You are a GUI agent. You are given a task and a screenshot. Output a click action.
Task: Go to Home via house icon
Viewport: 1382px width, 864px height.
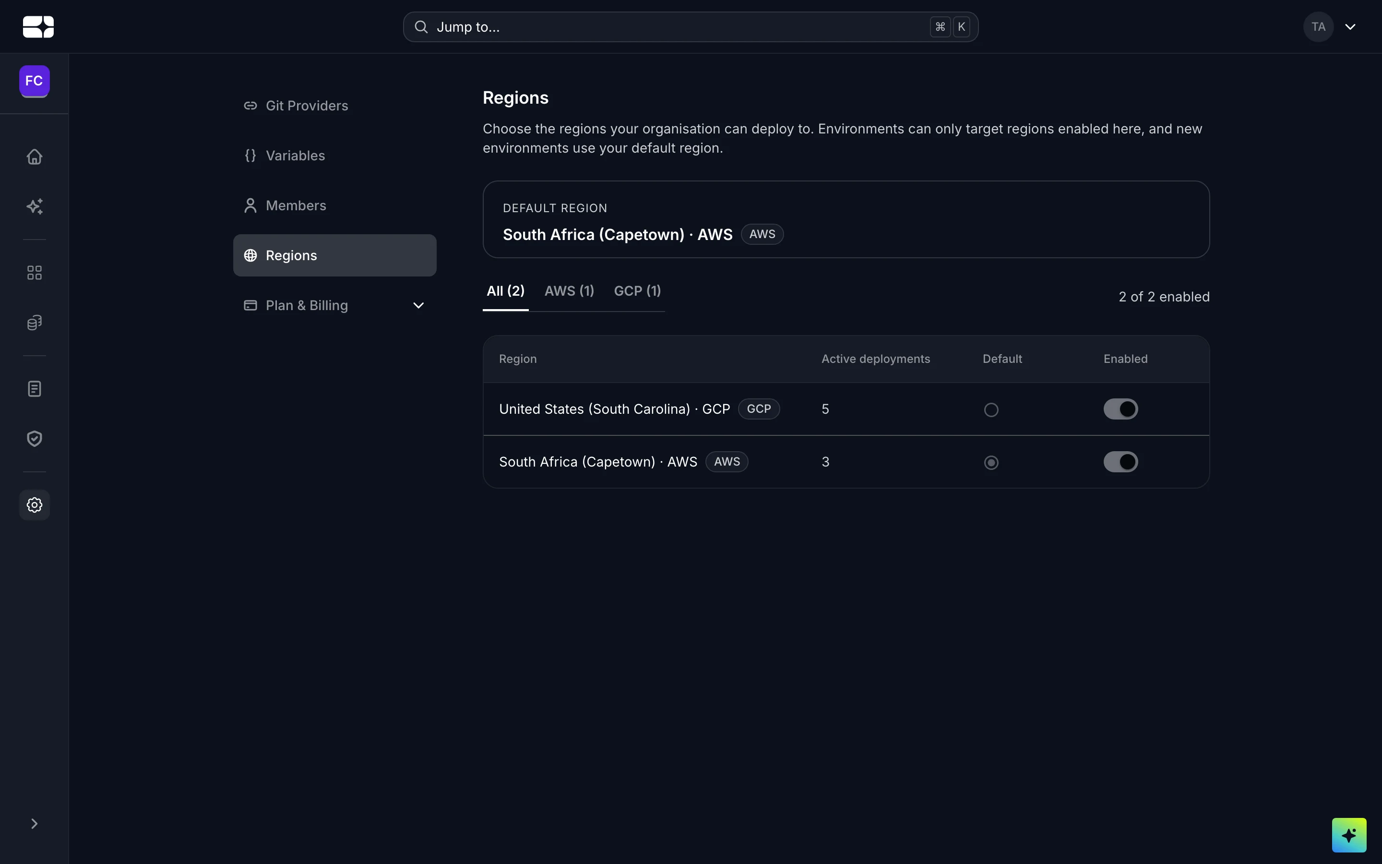tap(34, 156)
